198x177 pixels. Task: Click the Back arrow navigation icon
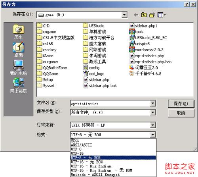coord(136,15)
